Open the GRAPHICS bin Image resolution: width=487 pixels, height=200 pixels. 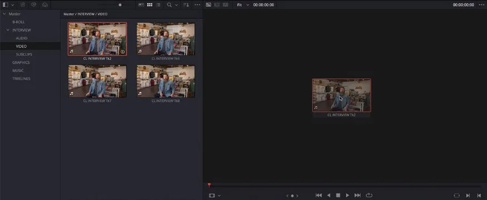pyautogui.click(x=21, y=62)
